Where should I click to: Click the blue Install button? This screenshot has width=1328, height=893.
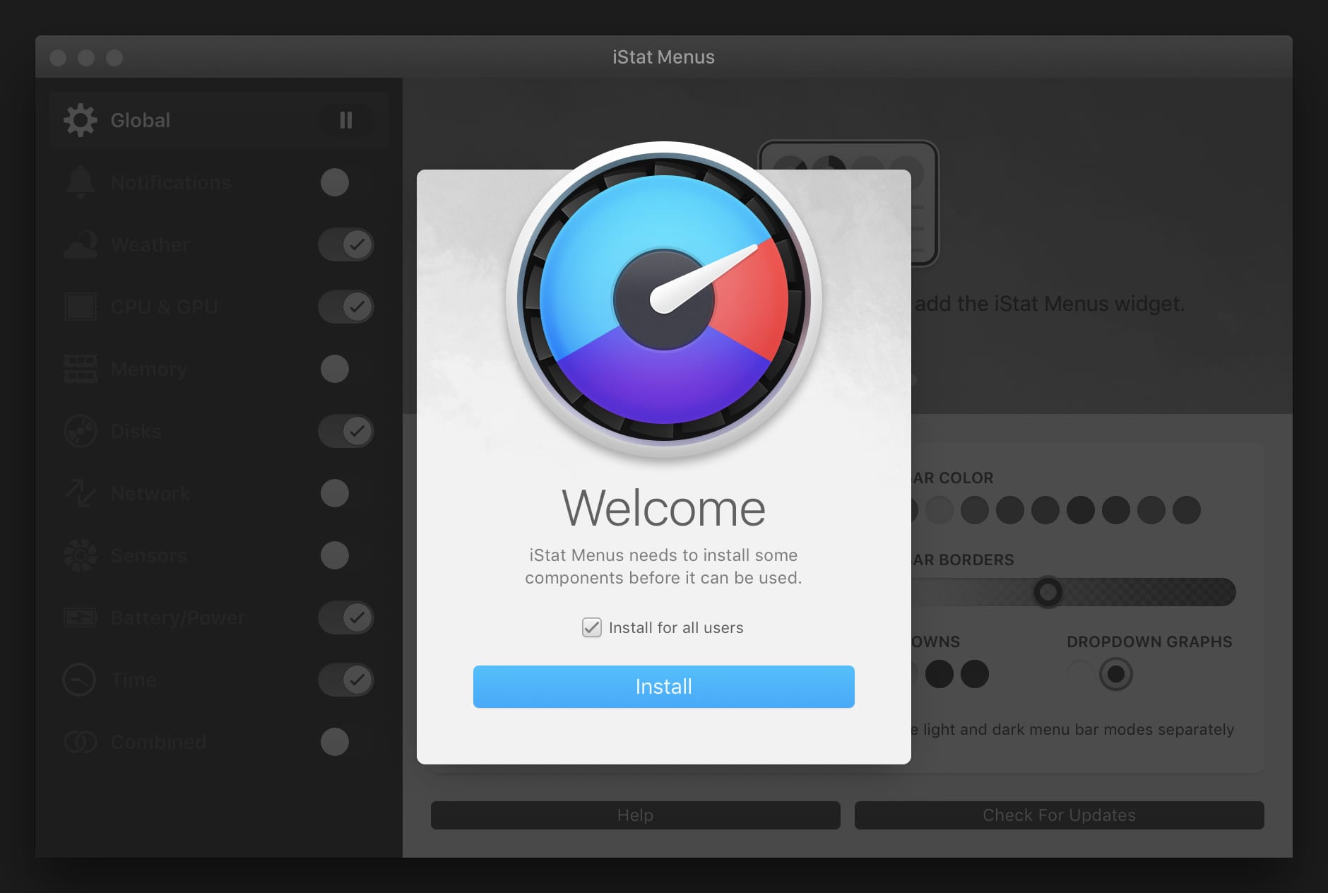pyautogui.click(x=664, y=687)
